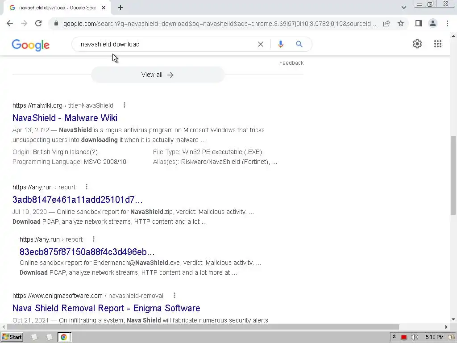Open the Chrome three-dot menu
Screen dimensions: 457x343
(447, 23)
